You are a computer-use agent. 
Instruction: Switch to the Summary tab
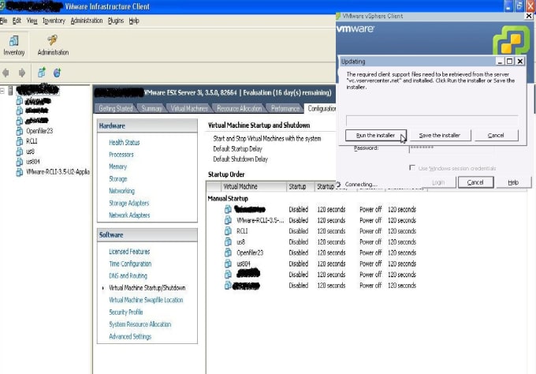151,108
